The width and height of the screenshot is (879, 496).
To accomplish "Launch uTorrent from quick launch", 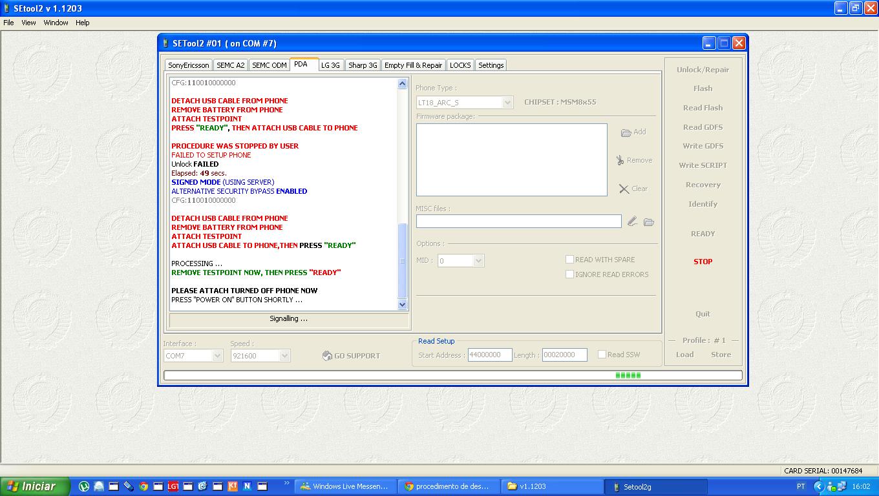I will pos(84,486).
